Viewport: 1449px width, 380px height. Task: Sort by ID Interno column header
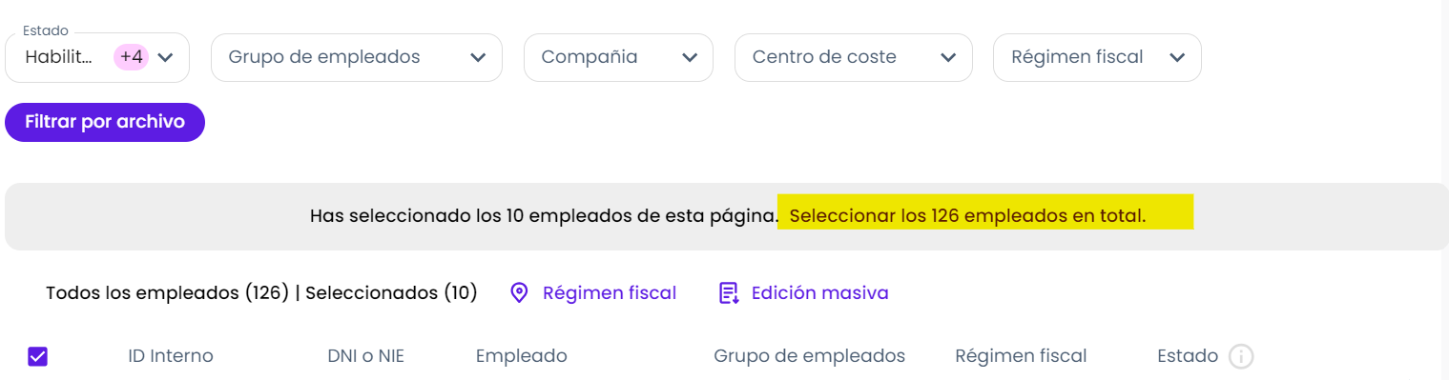[171, 356]
